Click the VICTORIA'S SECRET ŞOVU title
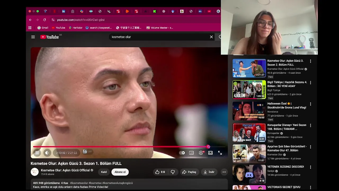This screenshot has height=191, width=339. [x=284, y=187]
